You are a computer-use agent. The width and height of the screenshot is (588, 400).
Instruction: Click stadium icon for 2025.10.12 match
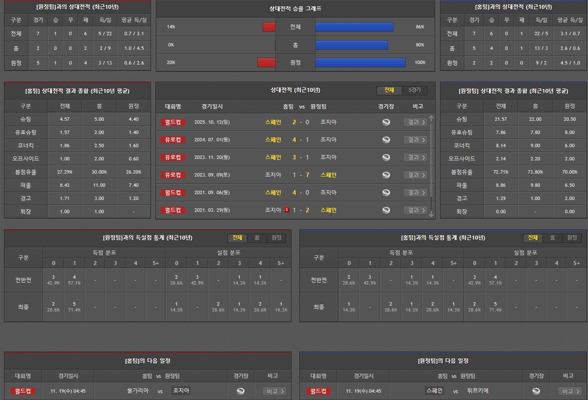[386, 122]
